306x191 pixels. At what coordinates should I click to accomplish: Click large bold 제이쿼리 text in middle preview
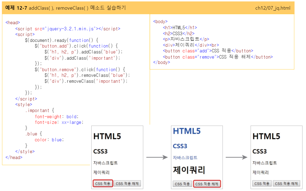click(189, 170)
